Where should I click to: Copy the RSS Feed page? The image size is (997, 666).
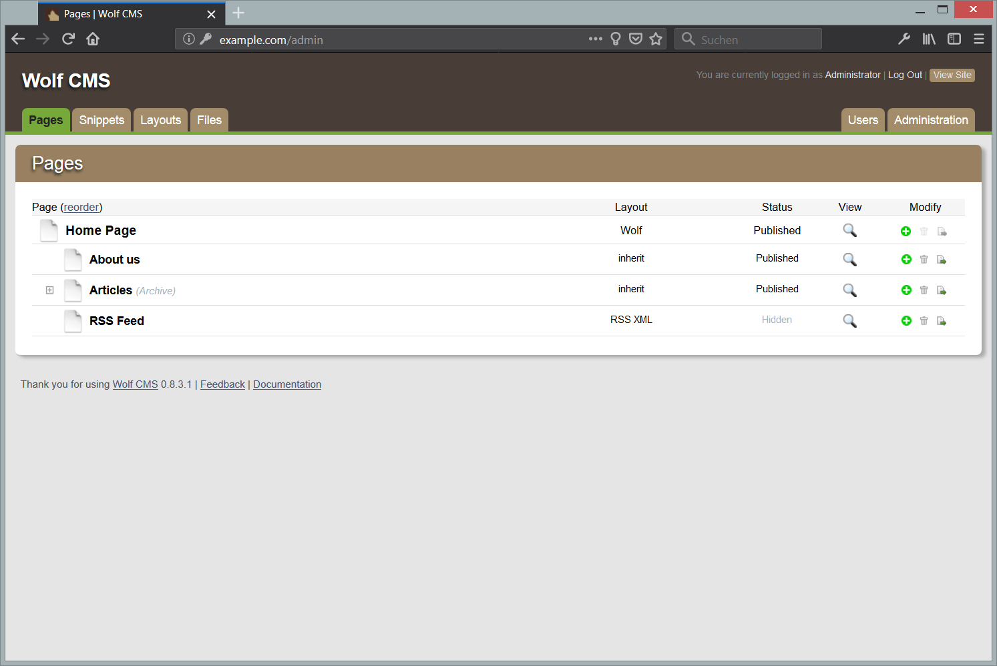pos(942,320)
